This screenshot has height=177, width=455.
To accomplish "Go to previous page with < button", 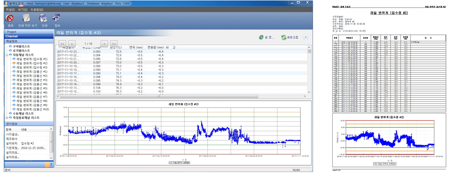I will click(72, 44).
